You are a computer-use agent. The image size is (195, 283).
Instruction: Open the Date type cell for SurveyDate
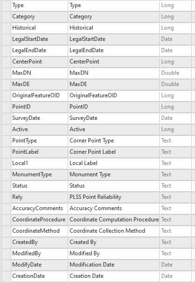coord(176,118)
